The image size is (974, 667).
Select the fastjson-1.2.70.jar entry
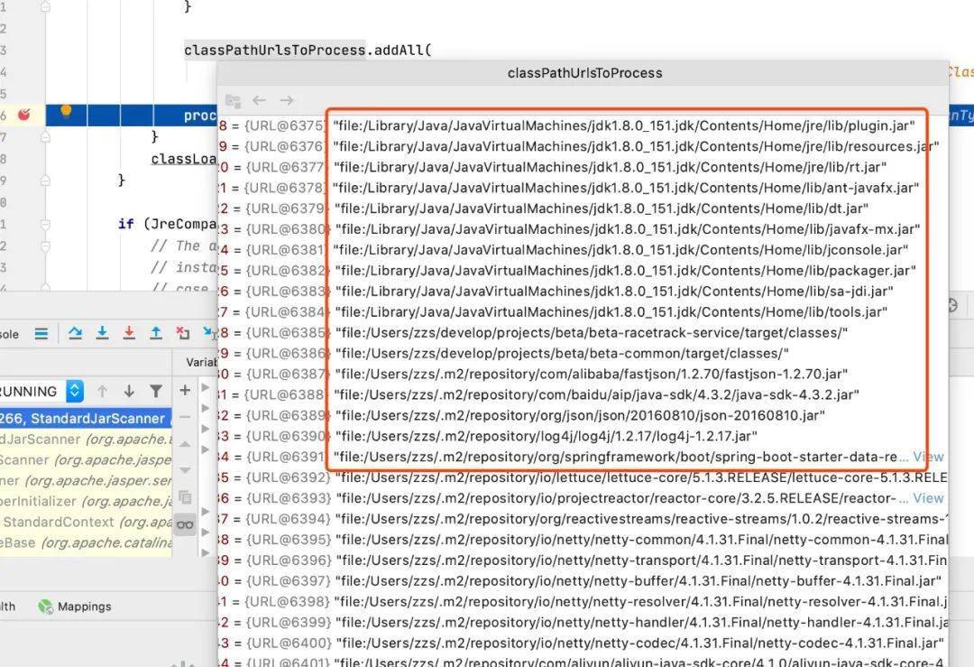(x=583, y=374)
